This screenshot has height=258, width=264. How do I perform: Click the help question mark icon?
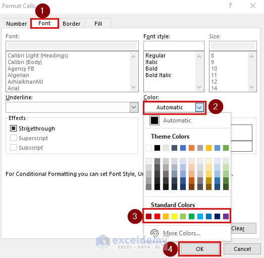coord(230,6)
